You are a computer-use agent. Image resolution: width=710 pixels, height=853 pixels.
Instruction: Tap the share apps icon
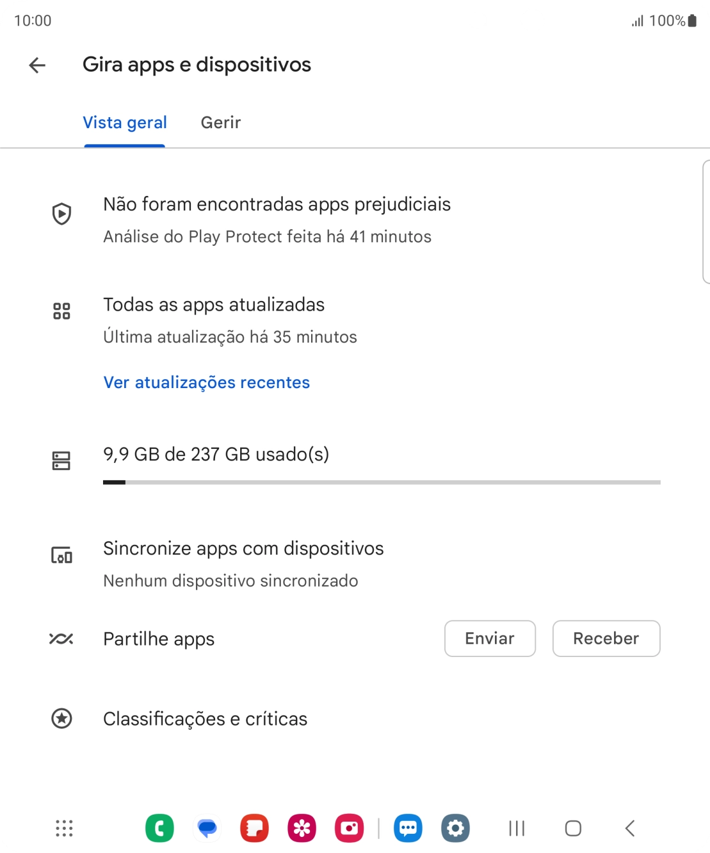[61, 638]
